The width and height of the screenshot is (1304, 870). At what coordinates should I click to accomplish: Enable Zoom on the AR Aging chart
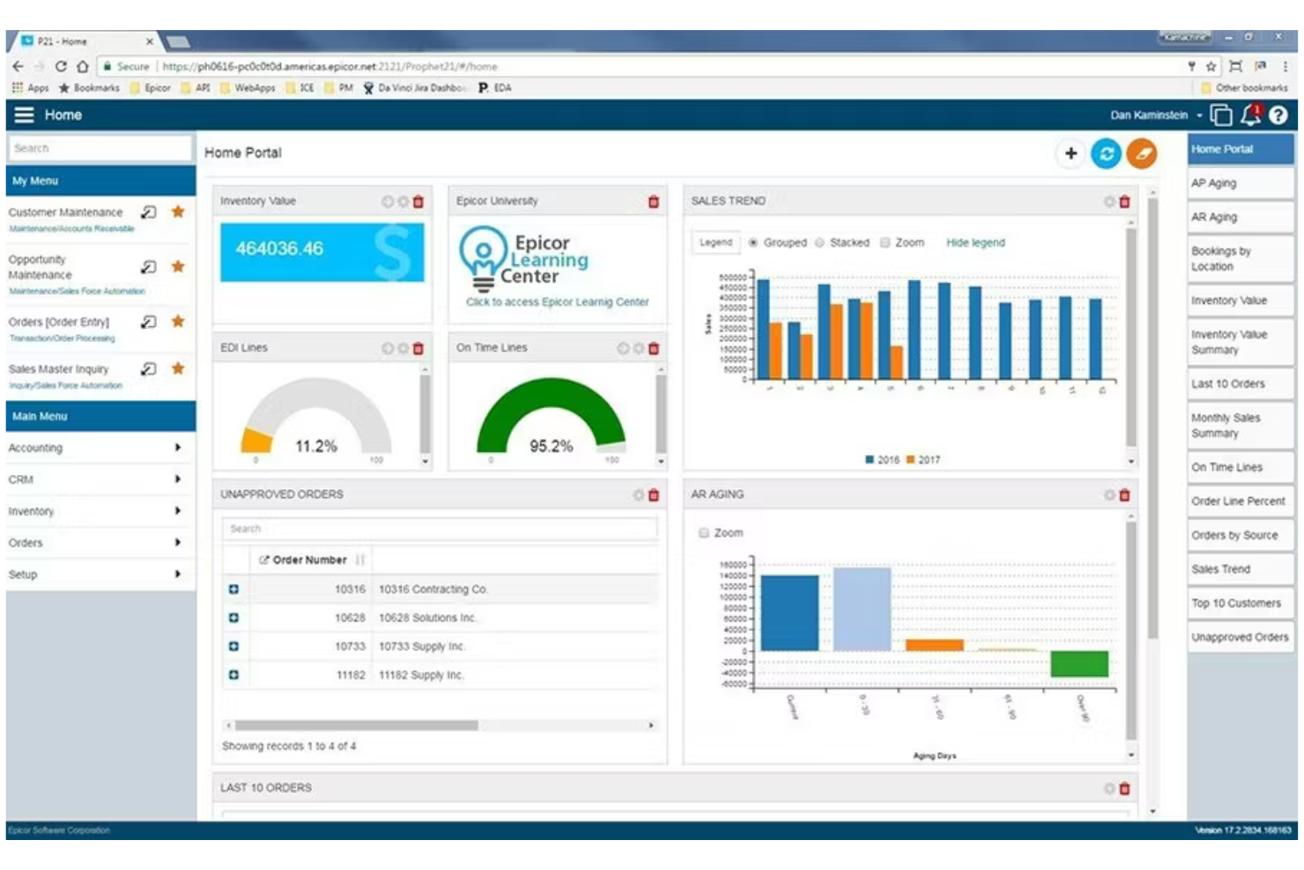pyautogui.click(x=705, y=532)
